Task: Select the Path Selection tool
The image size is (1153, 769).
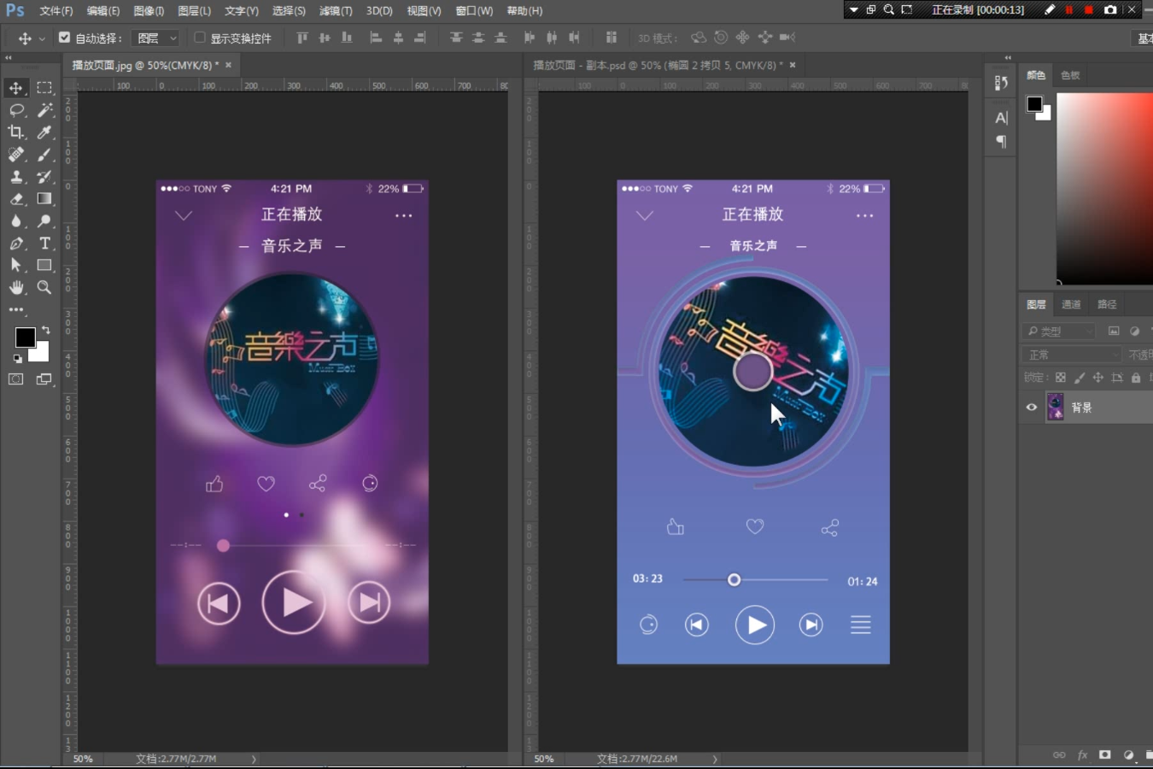Action: tap(16, 266)
